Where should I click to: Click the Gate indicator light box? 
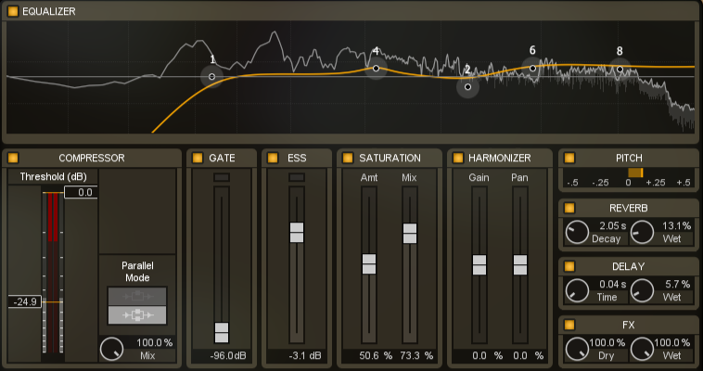pyautogui.click(x=222, y=177)
